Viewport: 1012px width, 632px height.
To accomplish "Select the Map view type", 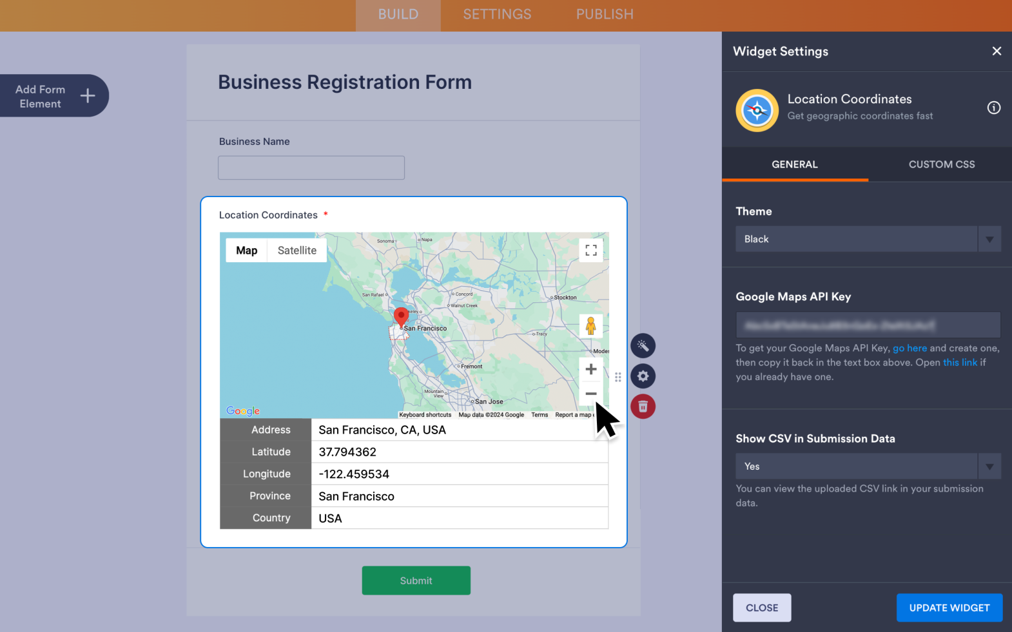I will click(x=246, y=251).
